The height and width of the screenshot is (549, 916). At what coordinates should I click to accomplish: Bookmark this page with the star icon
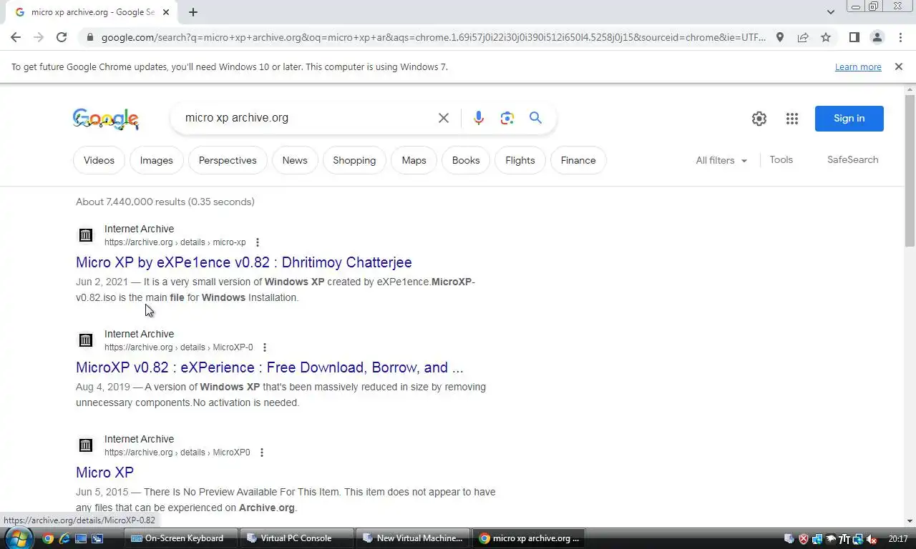(826, 37)
